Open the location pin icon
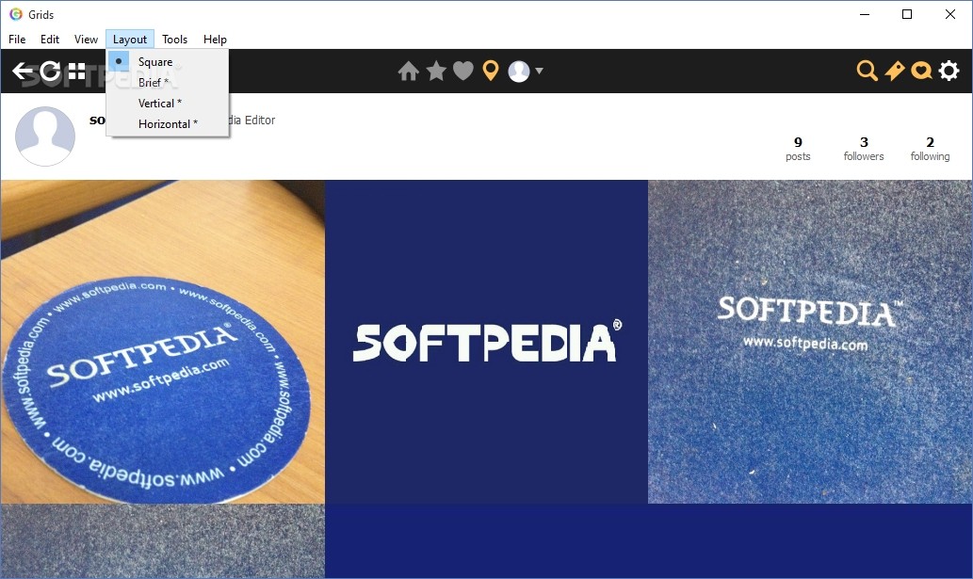Image resolution: width=973 pixels, height=579 pixels. click(x=491, y=71)
